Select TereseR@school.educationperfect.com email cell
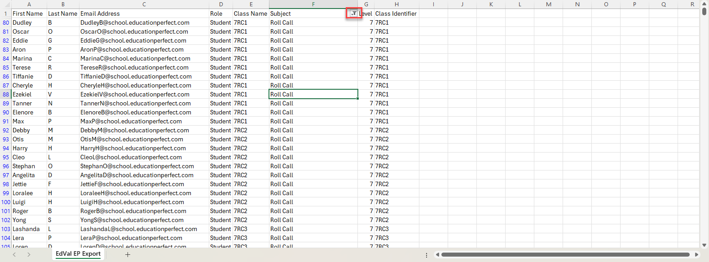Viewport: 709px width, 262px height. tap(144, 67)
